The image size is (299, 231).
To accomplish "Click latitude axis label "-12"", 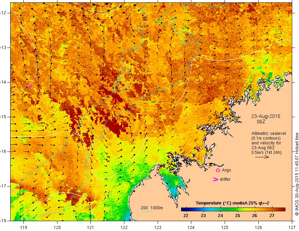I will pyautogui.click(x=3, y=13).
